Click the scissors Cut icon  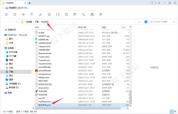[x=41, y=14]
